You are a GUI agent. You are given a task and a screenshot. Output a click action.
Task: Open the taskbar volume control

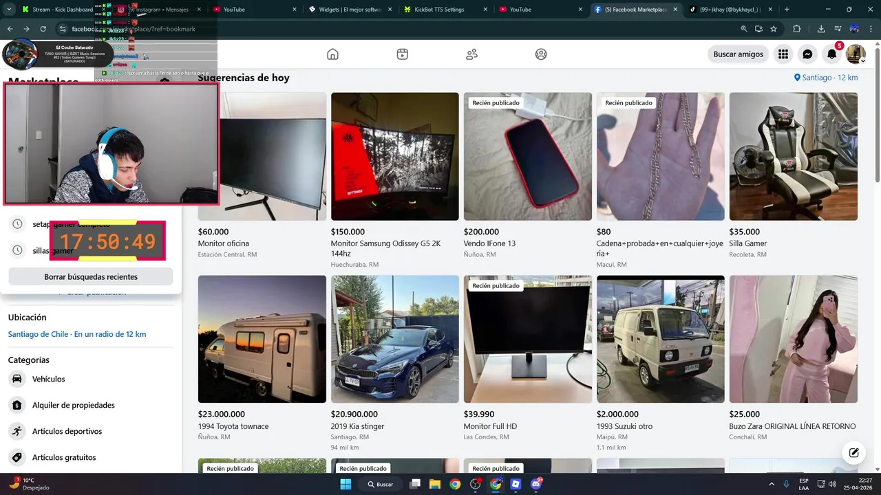click(x=831, y=484)
